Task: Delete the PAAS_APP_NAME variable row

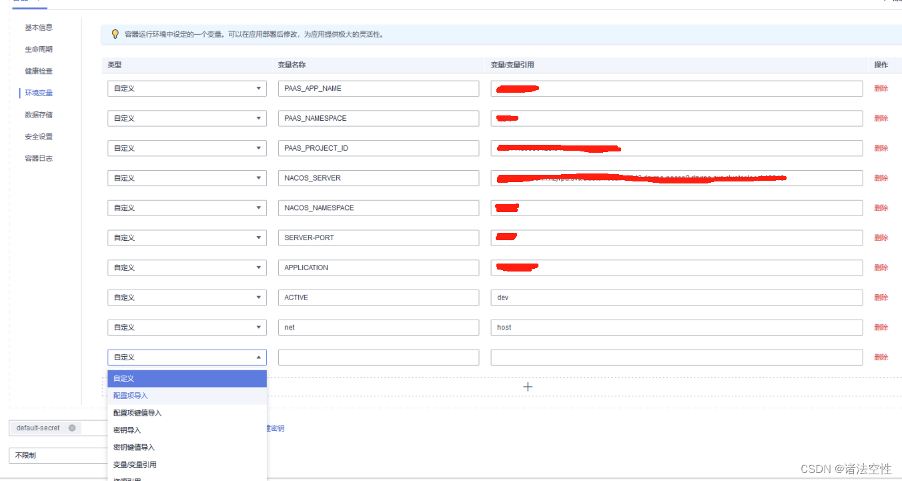Action: pos(881,88)
